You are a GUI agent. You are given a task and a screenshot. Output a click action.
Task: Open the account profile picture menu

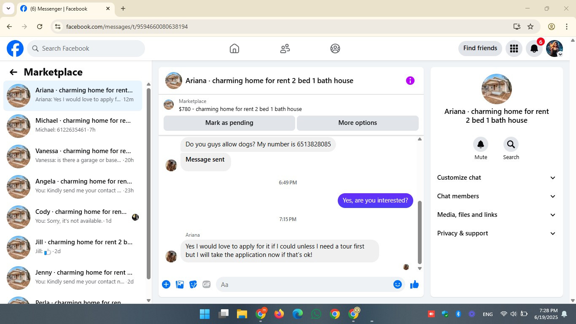coord(554,49)
